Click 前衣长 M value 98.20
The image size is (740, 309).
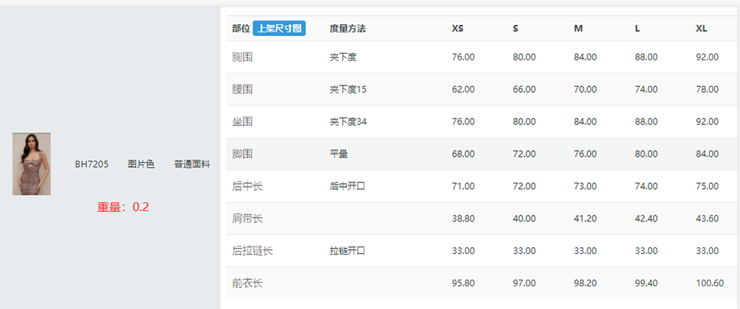point(585,283)
